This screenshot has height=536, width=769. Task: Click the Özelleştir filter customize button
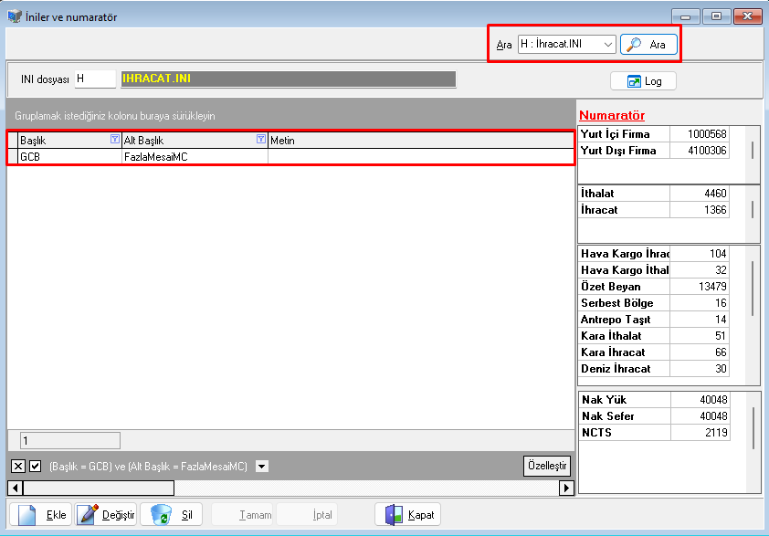[x=547, y=466]
